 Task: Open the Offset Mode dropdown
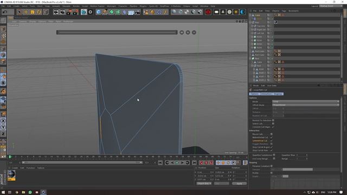[306, 105]
